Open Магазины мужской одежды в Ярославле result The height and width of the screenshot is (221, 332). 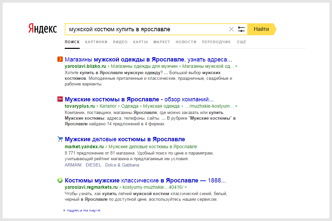pos(148,59)
